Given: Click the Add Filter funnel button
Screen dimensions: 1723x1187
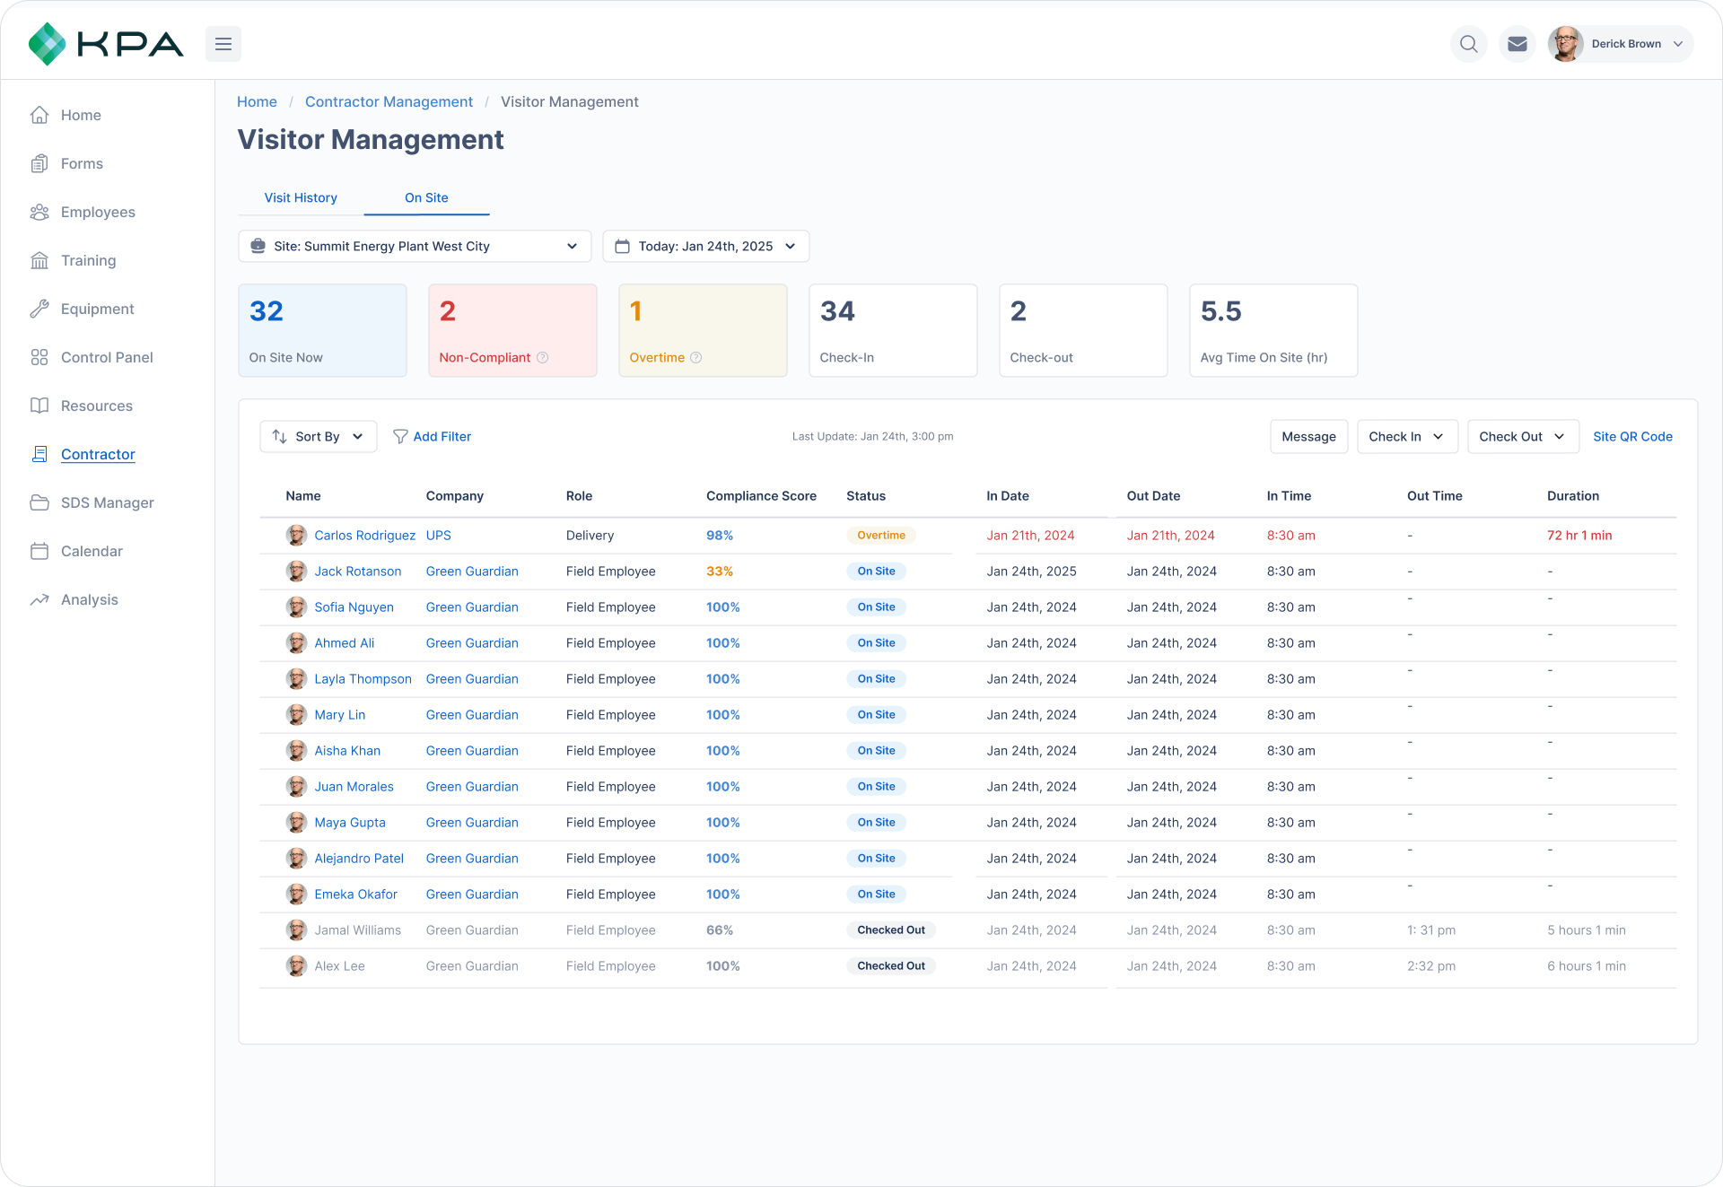Looking at the screenshot, I should point(433,436).
